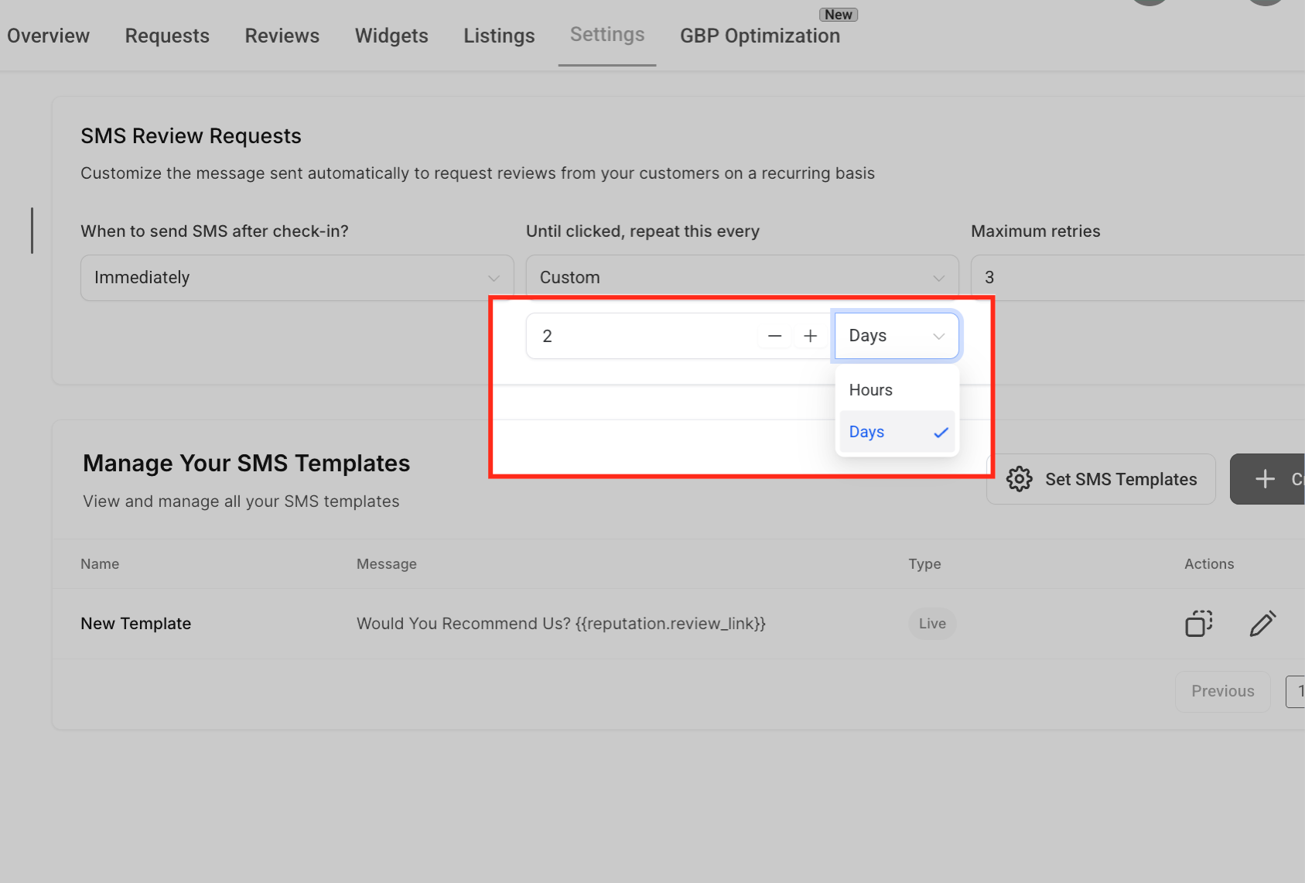This screenshot has width=1305, height=883.
Task: Switch to the Requests tab
Action: pyautogui.click(x=167, y=36)
